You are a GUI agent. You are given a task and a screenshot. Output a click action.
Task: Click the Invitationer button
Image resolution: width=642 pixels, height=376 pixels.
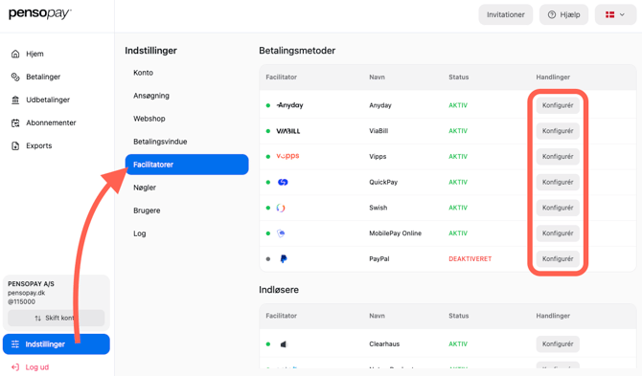tap(506, 14)
